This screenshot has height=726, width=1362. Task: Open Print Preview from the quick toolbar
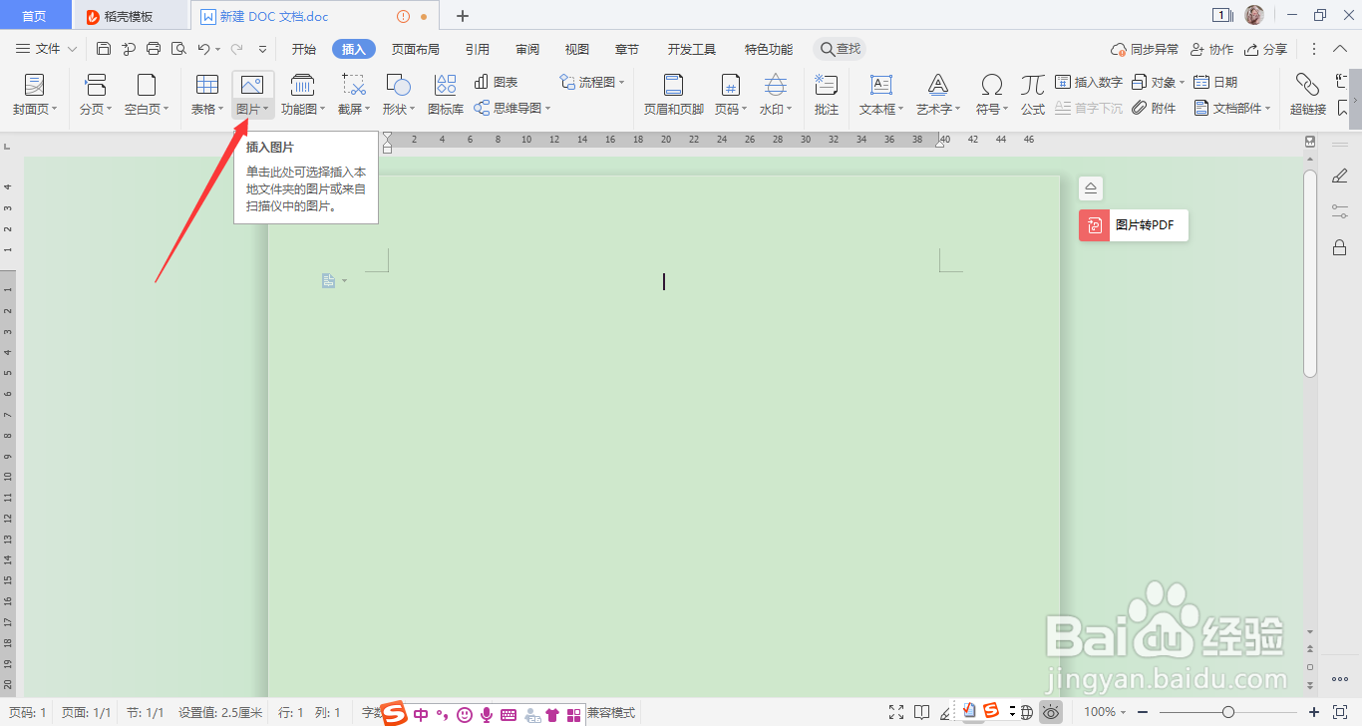click(x=178, y=49)
